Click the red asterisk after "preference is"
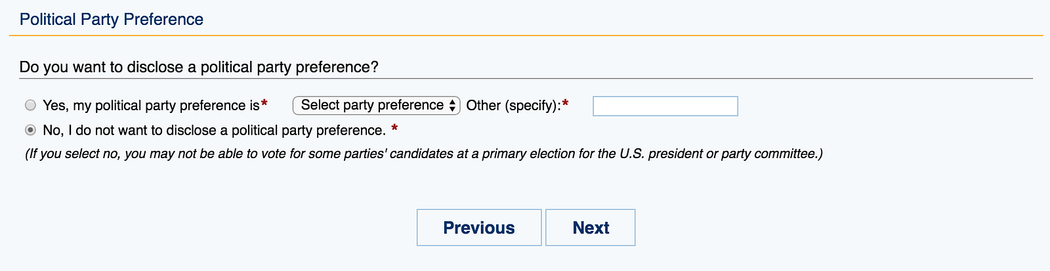 pyautogui.click(x=264, y=104)
